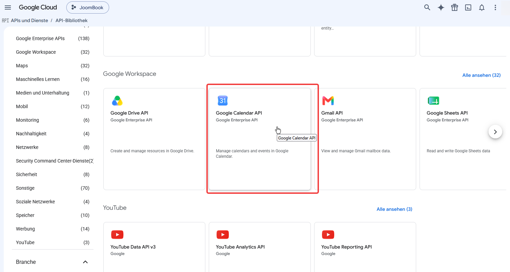Click the API icon in the breadcrumb

pos(5,20)
